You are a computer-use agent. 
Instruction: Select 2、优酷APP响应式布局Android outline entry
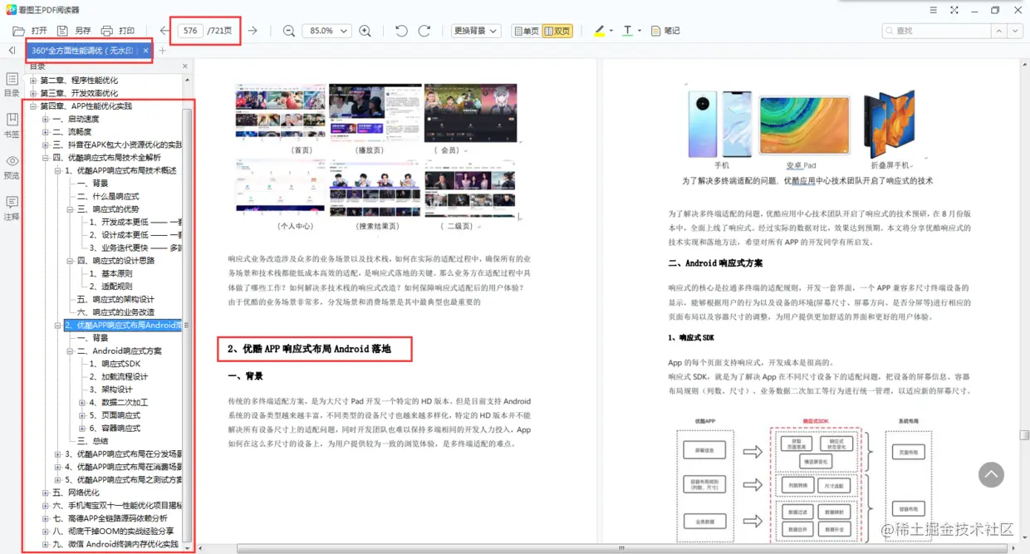point(123,326)
